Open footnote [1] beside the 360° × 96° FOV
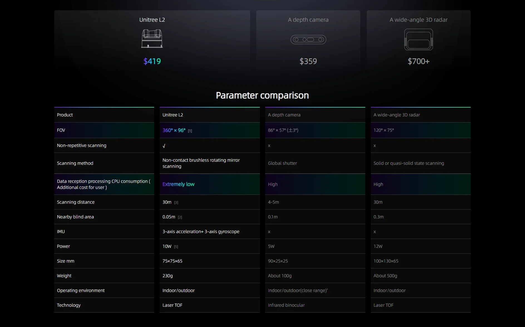 [190, 131]
